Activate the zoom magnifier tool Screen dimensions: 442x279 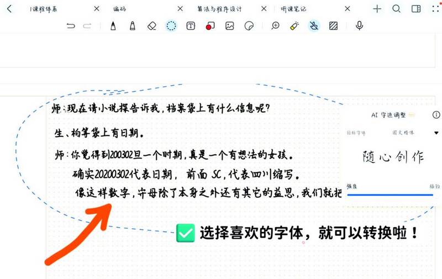point(275,26)
